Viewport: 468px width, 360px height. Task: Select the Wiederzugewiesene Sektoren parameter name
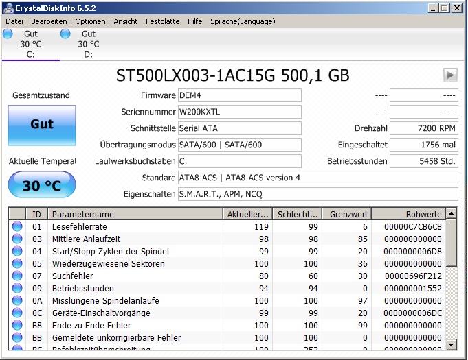[x=109, y=263]
